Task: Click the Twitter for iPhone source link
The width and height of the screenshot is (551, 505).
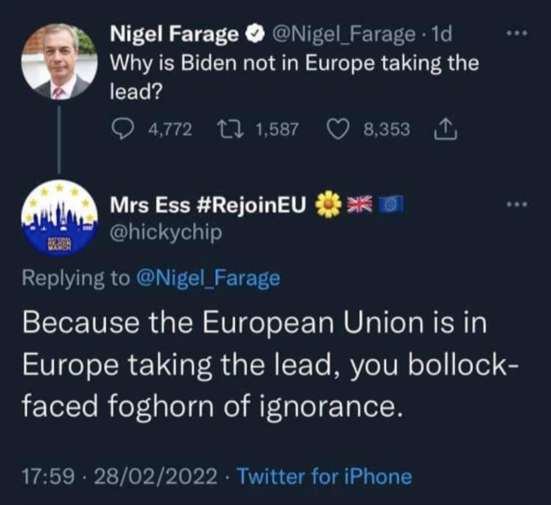Action: click(x=323, y=477)
